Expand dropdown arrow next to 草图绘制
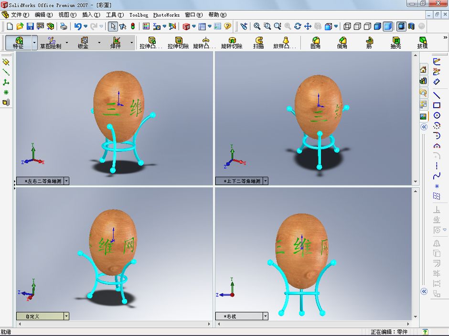This screenshot has width=449, height=336. 67,42
